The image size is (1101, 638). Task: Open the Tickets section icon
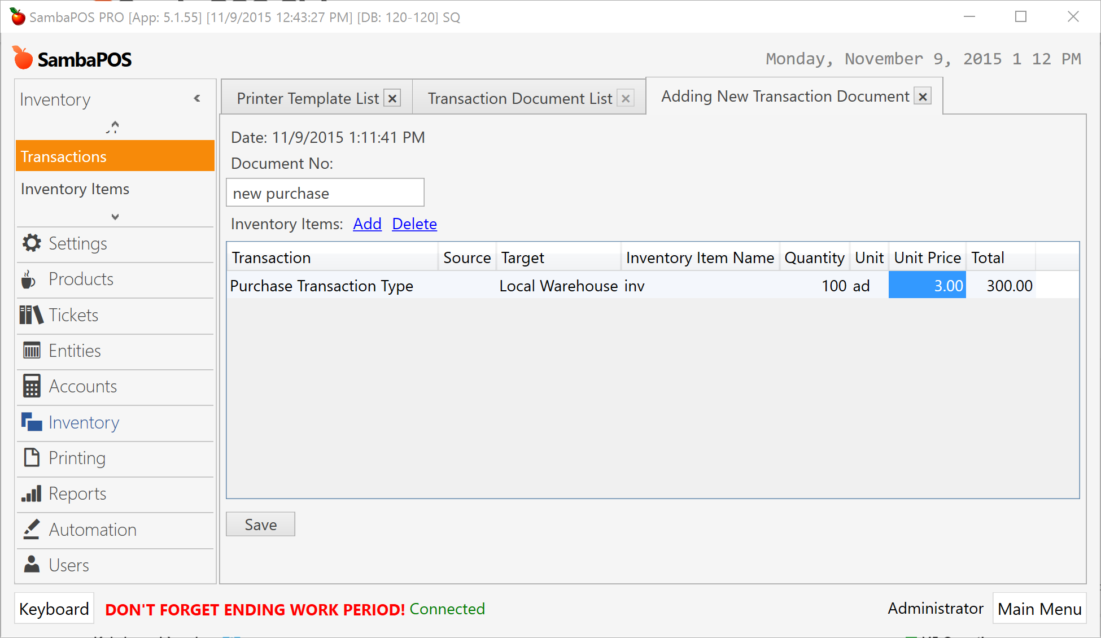[x=30, y=315]
